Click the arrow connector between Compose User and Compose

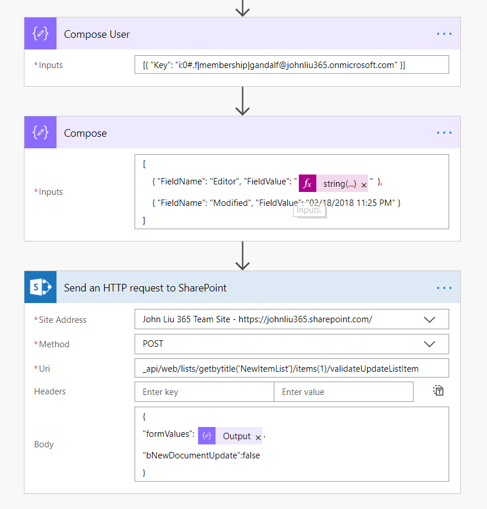pos(242,101)
